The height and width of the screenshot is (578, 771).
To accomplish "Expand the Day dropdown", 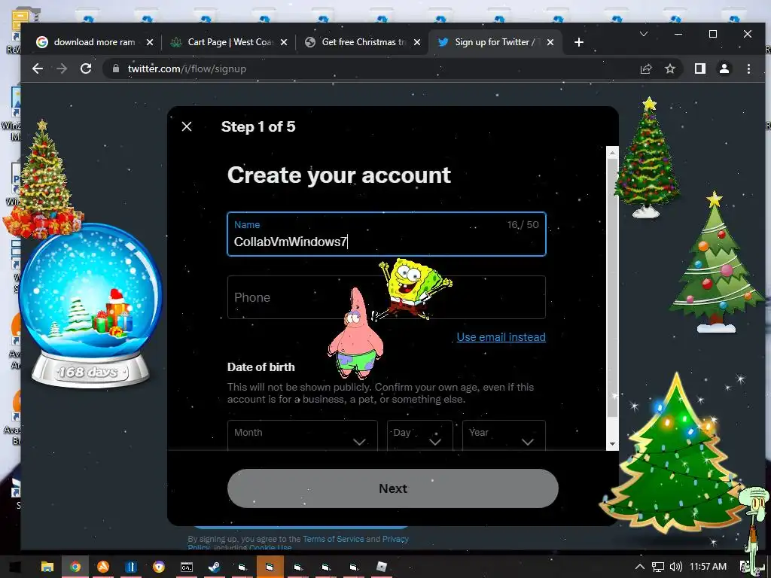I will pyautogui.click(x=419, y=436).
